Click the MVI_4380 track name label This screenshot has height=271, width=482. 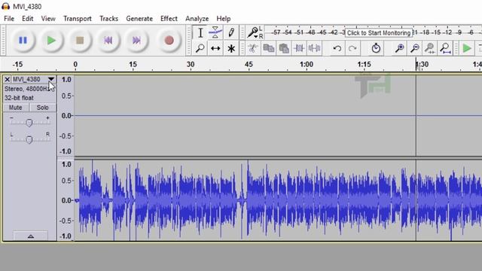pyautogui.click(x=26, y=79)
